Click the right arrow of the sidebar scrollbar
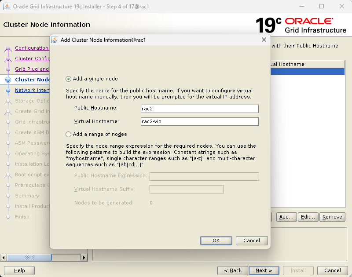 tap(84, 258)
